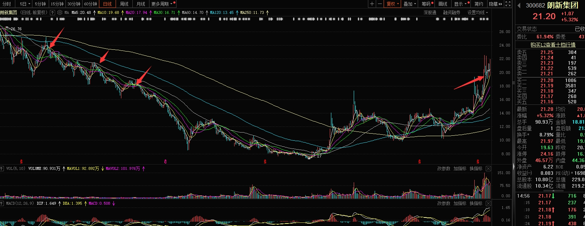Click the 涨停 24.16 limit-up value
The height and width of the screenshot is (226, 585).
[547, 154]
